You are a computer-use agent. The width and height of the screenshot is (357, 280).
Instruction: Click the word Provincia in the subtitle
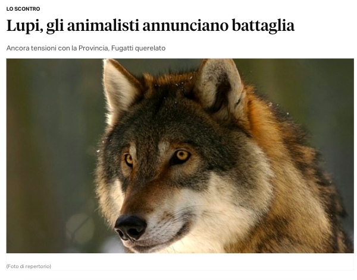(93, 48)
